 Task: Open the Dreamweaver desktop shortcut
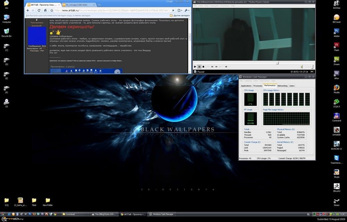click(x=336, y=61)
